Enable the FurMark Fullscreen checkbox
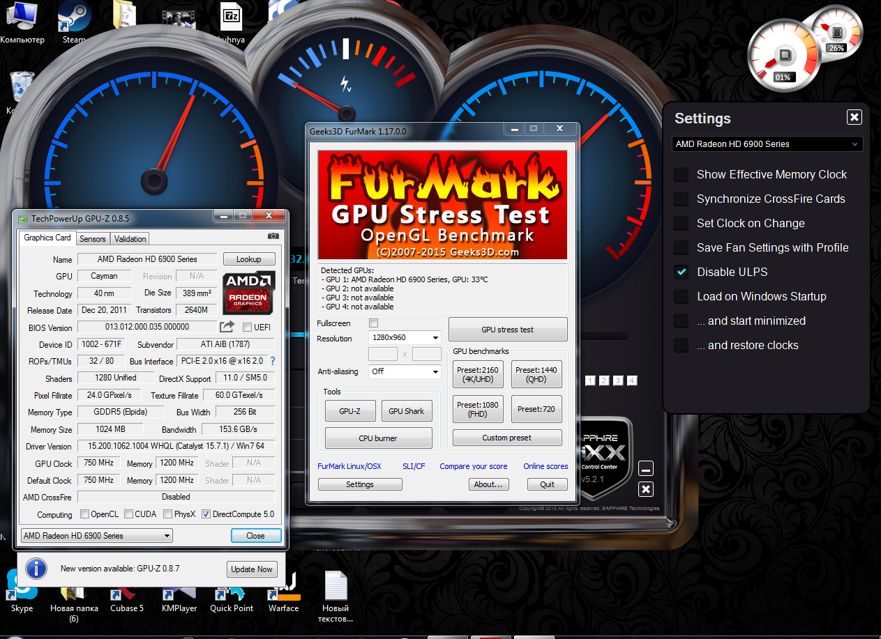The image size is (881, 639). 373,323
